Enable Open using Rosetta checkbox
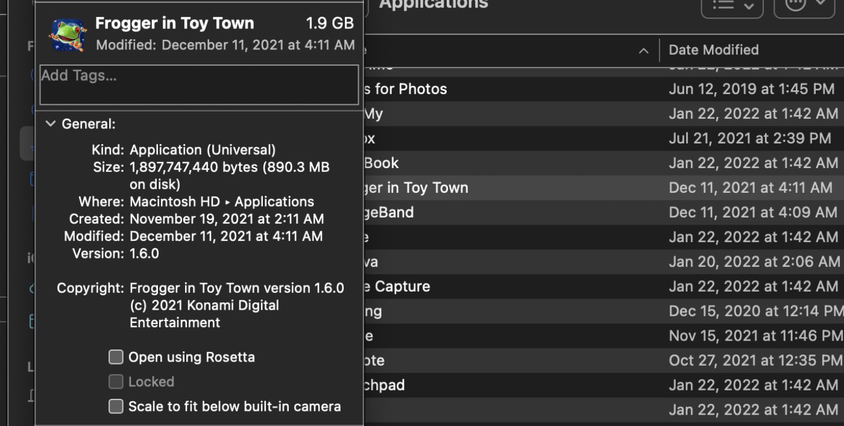This screenshot has height=426, width=844. pos(116,357)
